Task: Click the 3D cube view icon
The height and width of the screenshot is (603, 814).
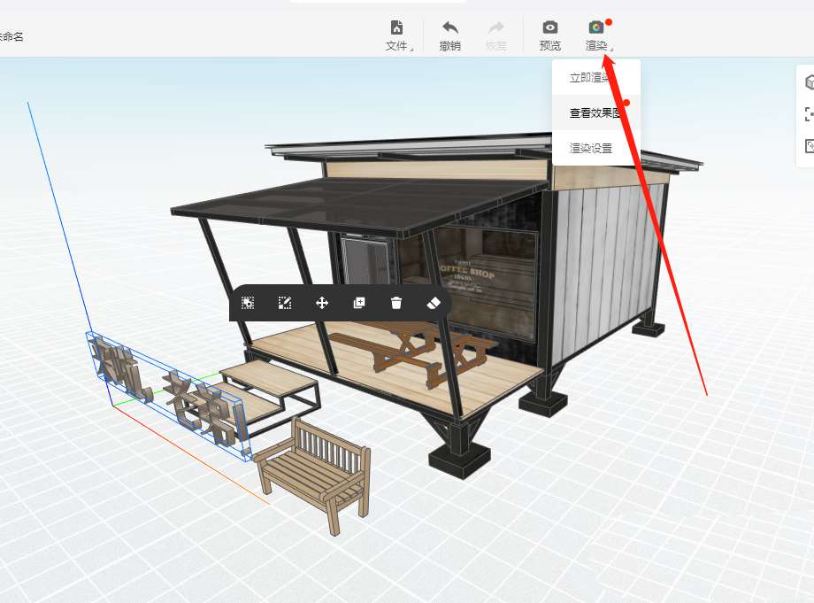Action: tap(808, 82)
